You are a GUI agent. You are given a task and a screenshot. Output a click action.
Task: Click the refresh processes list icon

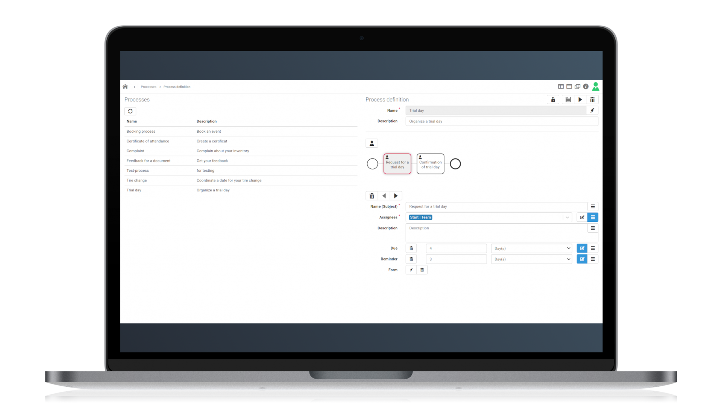(x=130, y=111)
